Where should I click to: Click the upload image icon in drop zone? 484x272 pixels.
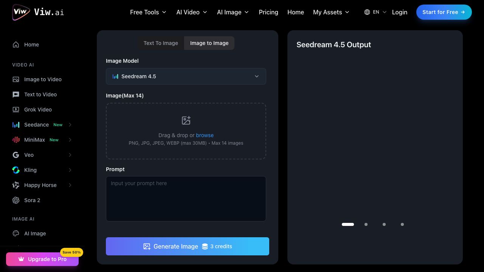[x=186, y=121]
